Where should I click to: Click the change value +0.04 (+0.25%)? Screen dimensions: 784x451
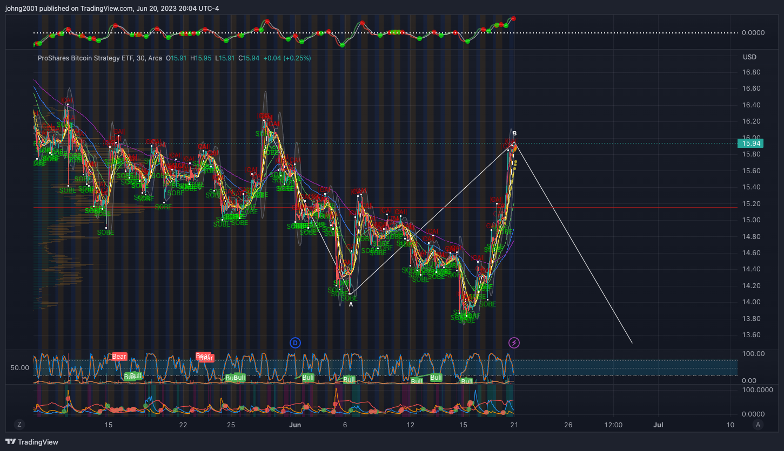pyautogui.click(x=287, y=58)
